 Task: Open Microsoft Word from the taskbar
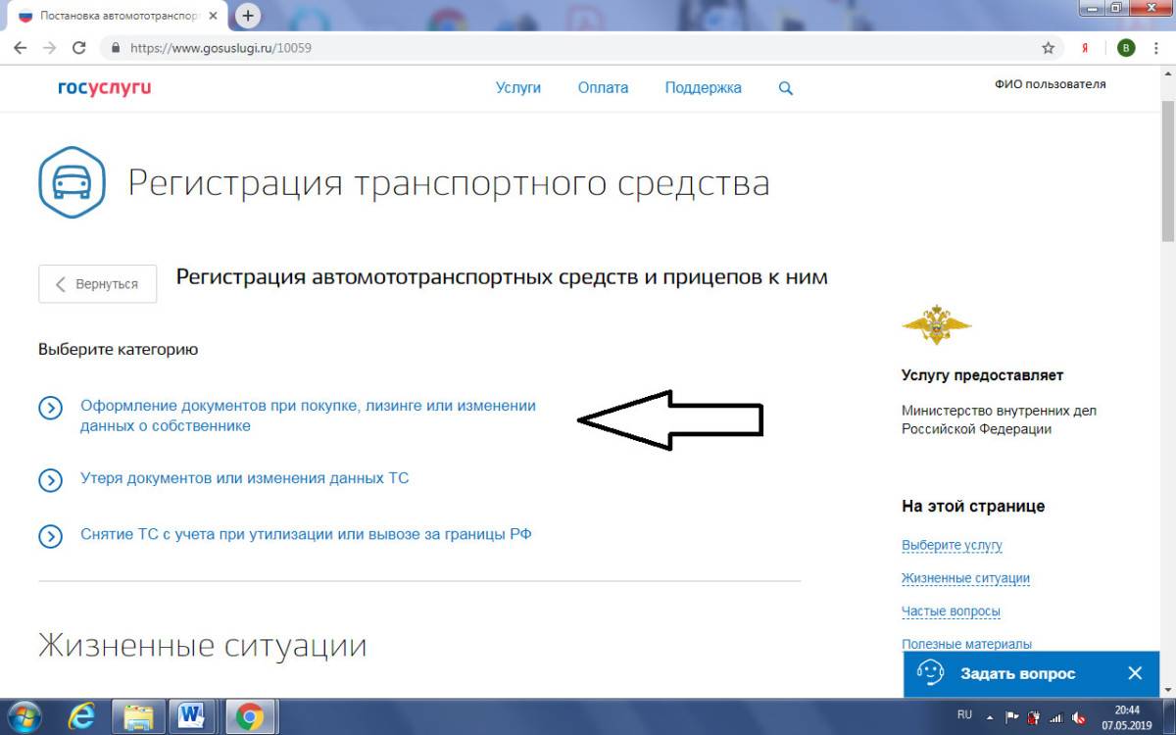(192, 716)
